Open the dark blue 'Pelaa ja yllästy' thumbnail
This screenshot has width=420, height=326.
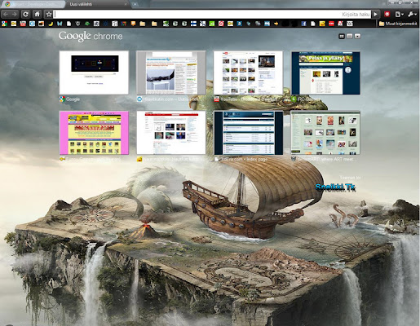coord(325,73)
